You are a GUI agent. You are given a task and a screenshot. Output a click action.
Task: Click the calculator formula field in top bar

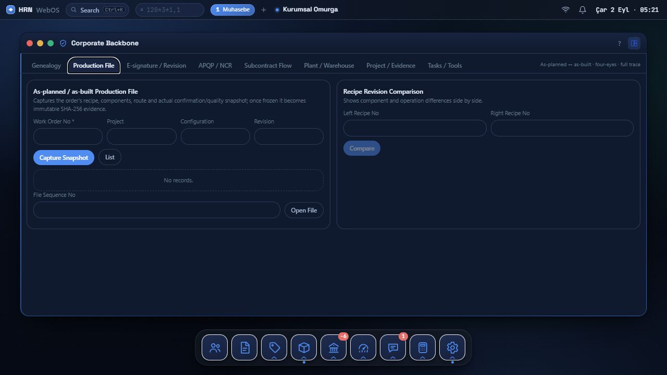[170, 10]
